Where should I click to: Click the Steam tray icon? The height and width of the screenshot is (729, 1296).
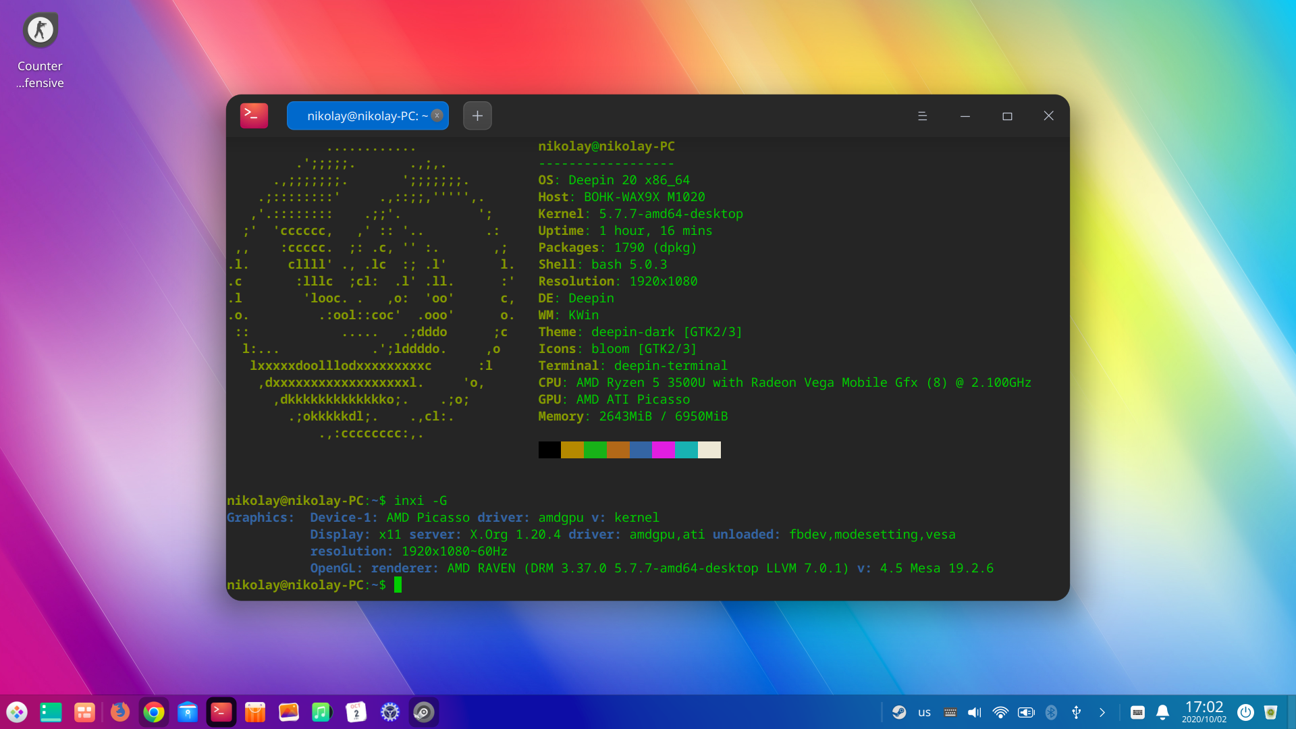pos(899,712)
